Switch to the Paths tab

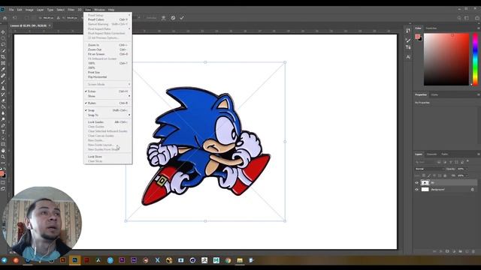tap(444, 154)
